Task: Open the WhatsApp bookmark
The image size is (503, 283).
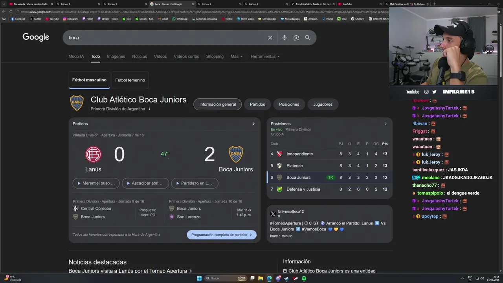Action: [180, 19]
